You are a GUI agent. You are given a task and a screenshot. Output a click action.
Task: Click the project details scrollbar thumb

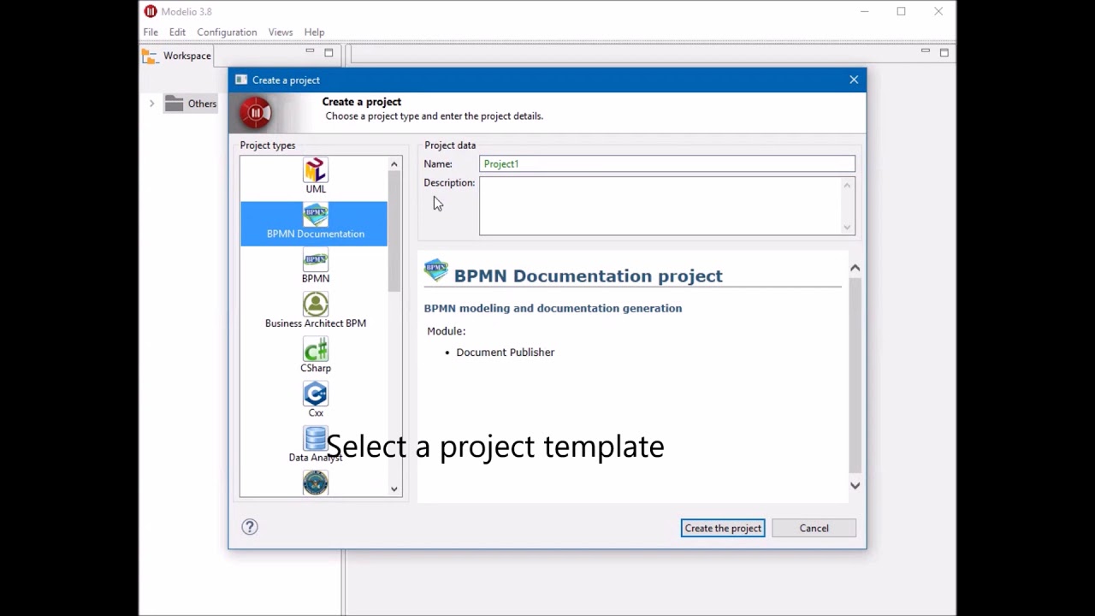[855, 376]
